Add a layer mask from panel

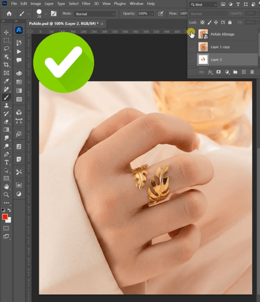click(x=218, y=72)
